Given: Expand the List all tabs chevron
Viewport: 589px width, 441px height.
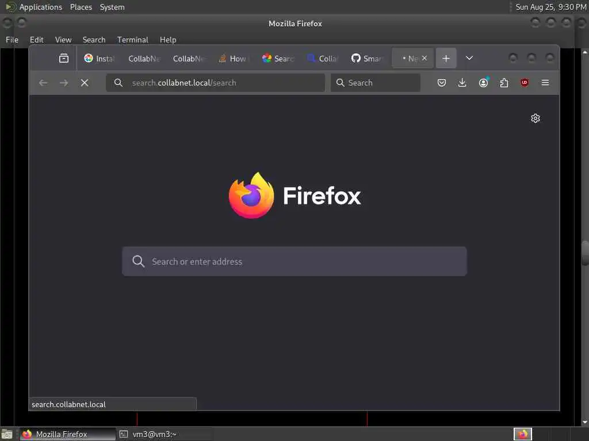Looking at the screenshot, I should (469, 58).
